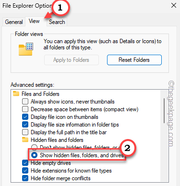Check Display the full path in title bar
The height and width of the screenshot is (186, 180).
pos(25,132)
